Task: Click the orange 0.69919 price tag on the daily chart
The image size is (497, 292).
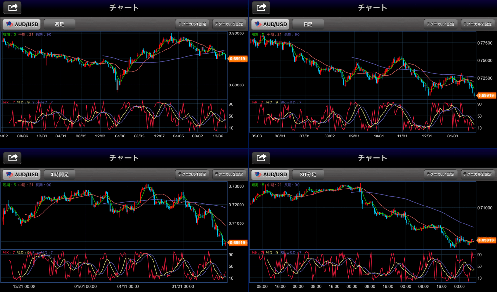Action: 486,96
